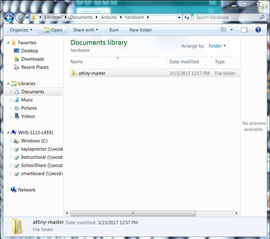Open smartboard network drive
Image resolution: width=270 pixels, height=239 pixels.
[42, 173]
